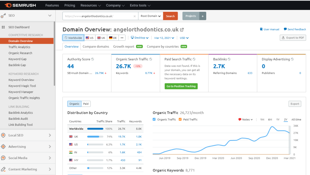Screen dimensions: 310x175
Task: Click the Malaysia flag in country table
Action: pyautogui.click(x=71, y=160)
